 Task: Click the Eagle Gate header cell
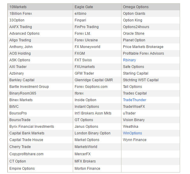84,7
